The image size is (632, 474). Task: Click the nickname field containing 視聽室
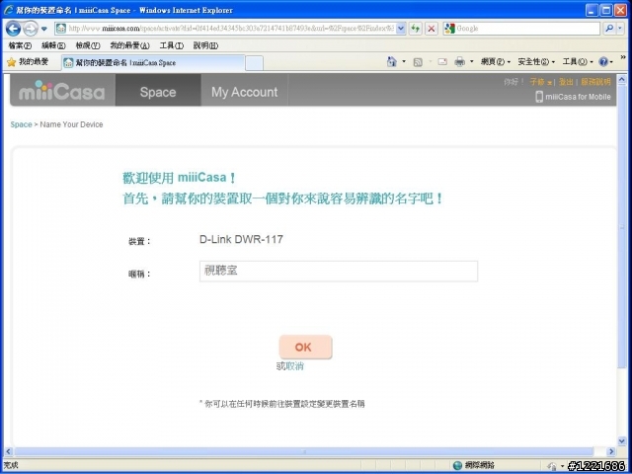pyautogui.click(x=339, y=272)
